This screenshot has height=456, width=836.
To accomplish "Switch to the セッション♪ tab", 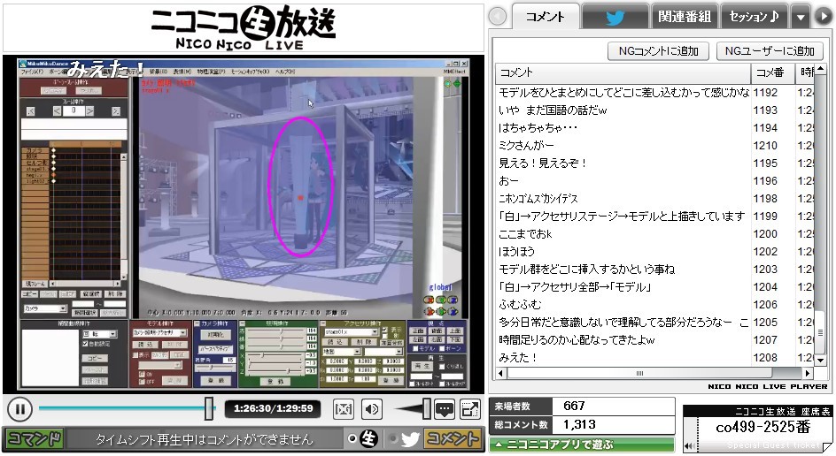I will point(754,17).
